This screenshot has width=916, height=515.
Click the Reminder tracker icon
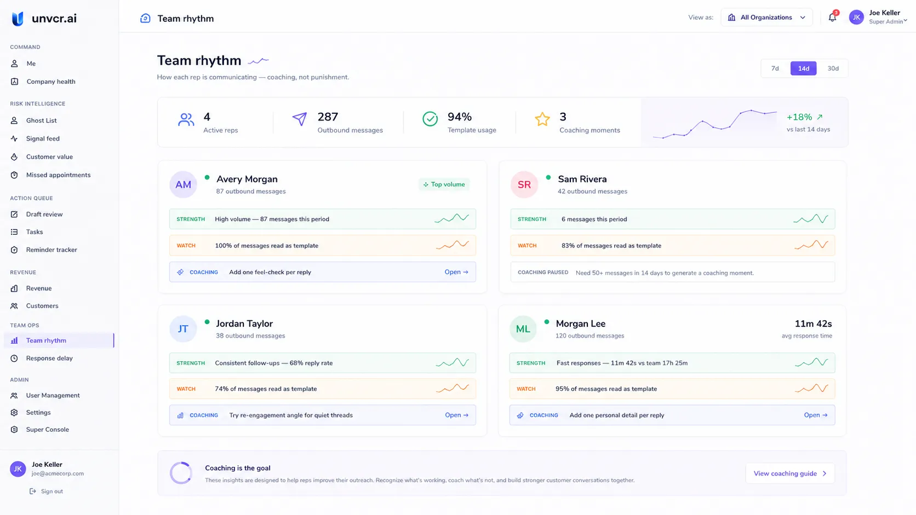pyautogui.click(x=14, y=250)
